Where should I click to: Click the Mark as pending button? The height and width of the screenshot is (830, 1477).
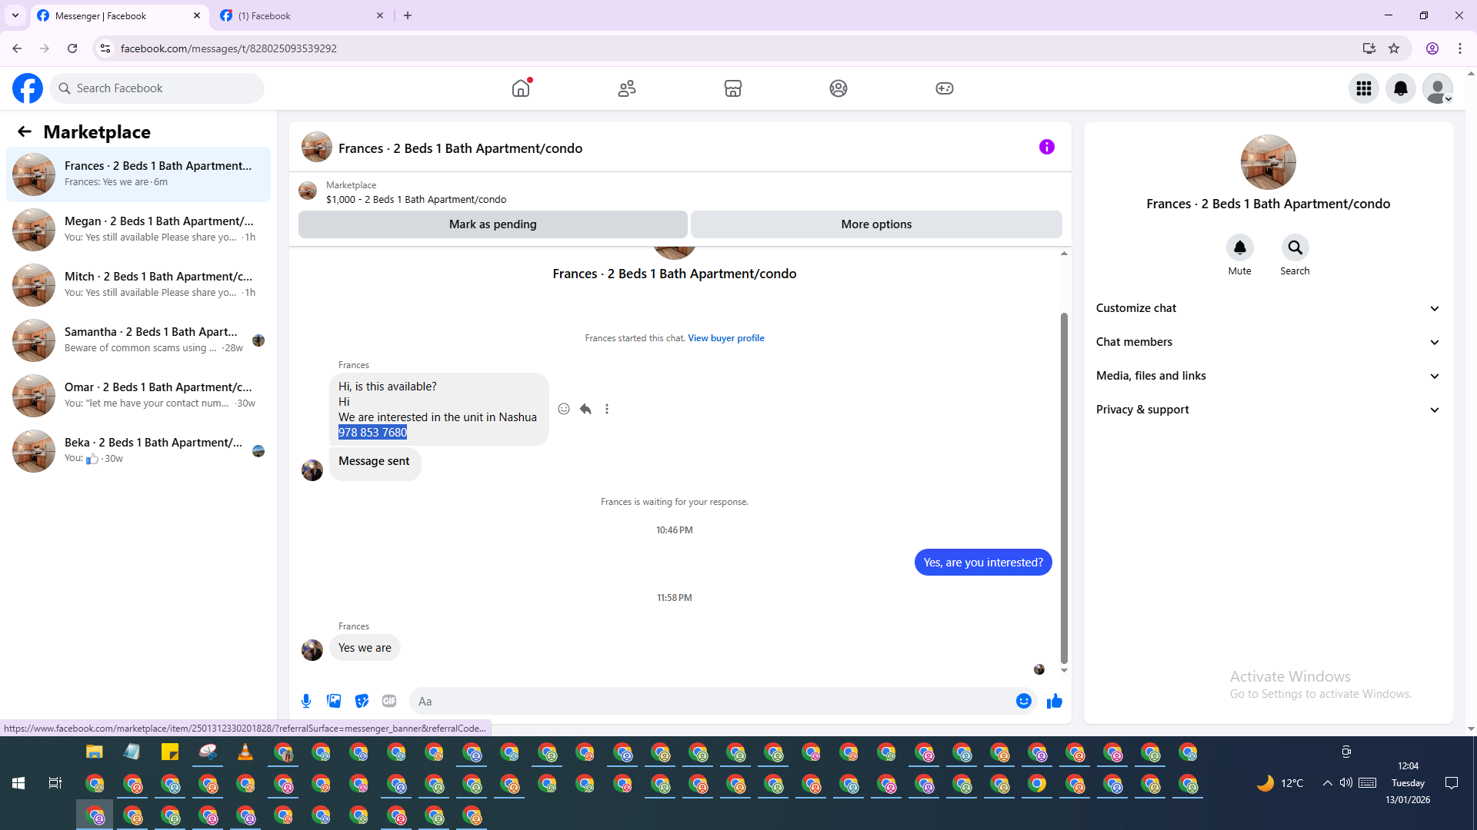tap(492, 224)
